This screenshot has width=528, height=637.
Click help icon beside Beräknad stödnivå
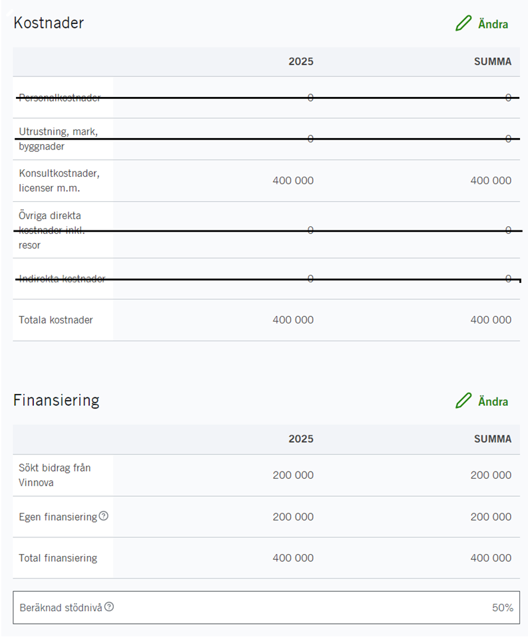click(109, 606)
